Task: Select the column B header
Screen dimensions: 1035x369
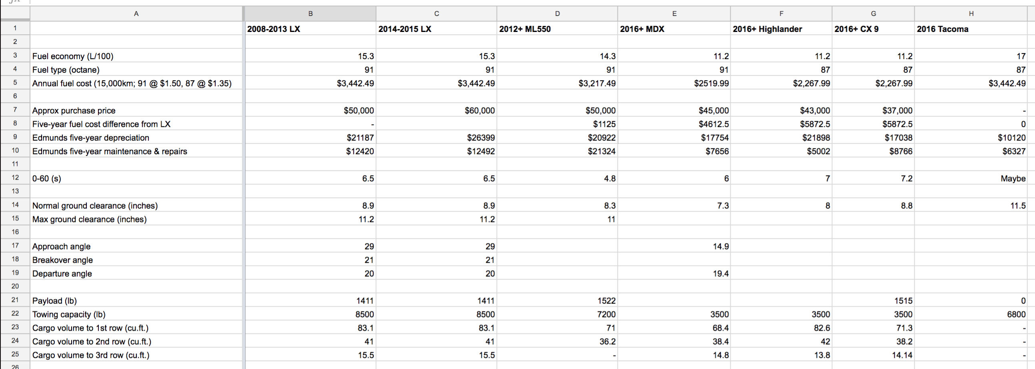Action: tap(310, 14)
